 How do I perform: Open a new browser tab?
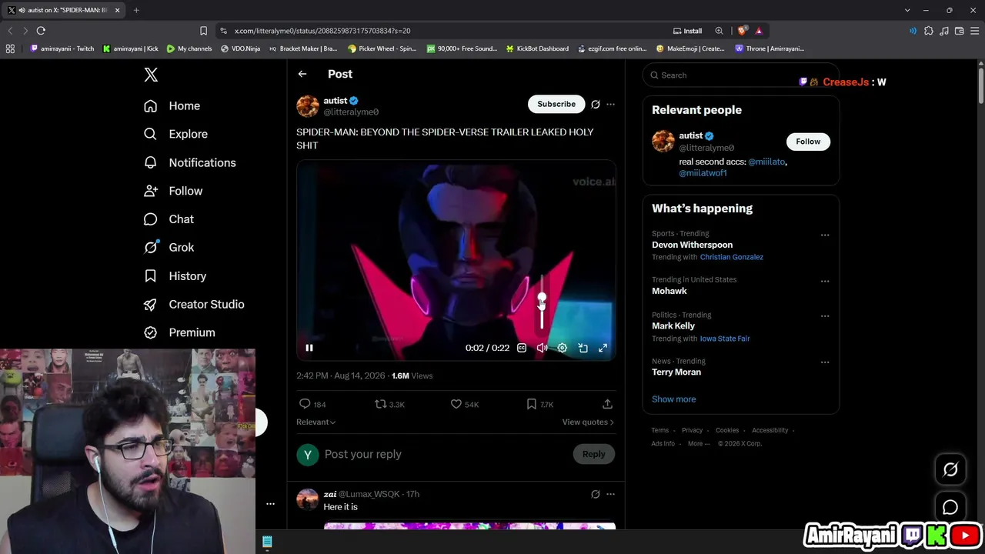point(136,10)
